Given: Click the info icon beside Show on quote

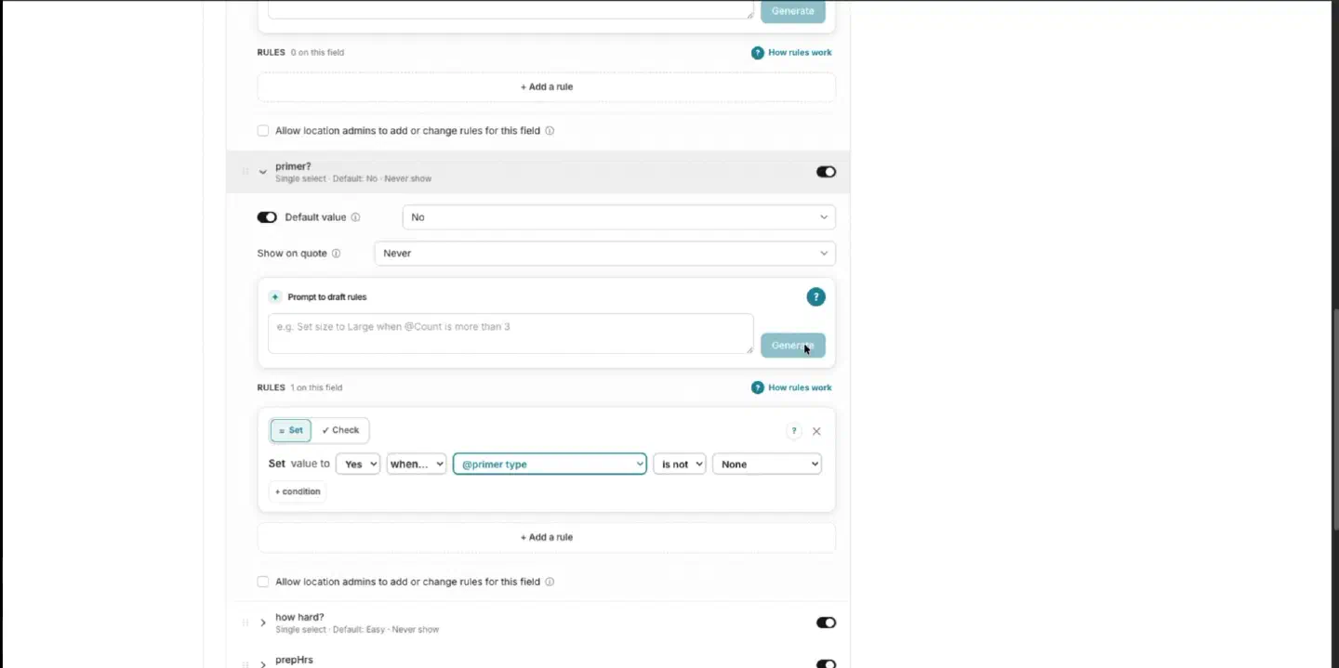Looking at the screenshot, I should (336, 254).
